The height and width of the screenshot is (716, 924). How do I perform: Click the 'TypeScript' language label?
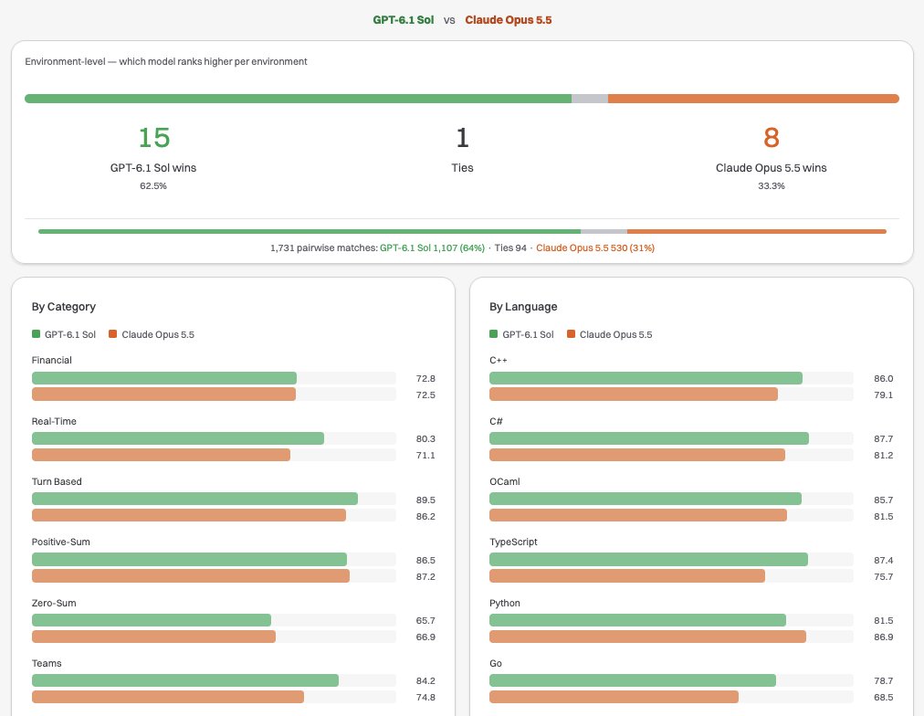(513, 542)
